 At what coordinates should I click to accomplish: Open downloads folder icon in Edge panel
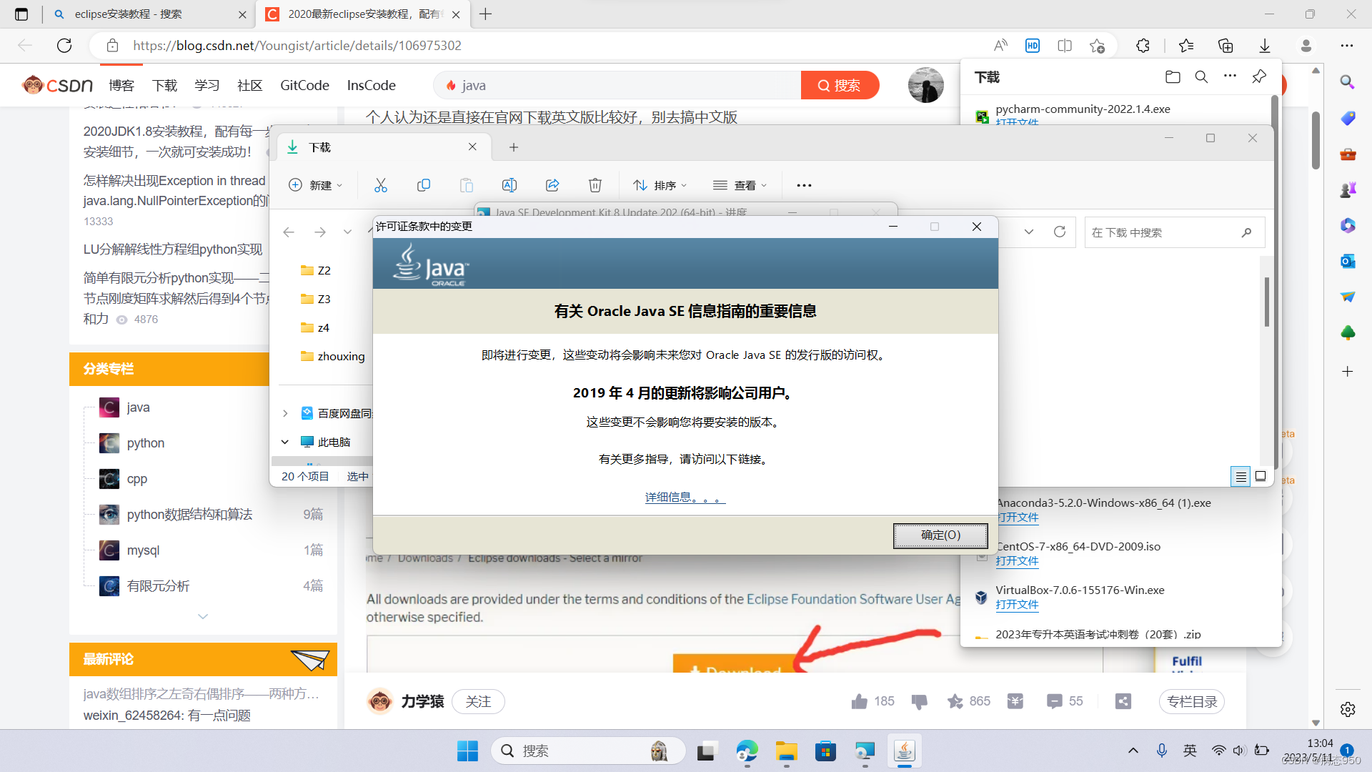[1173, 77]
